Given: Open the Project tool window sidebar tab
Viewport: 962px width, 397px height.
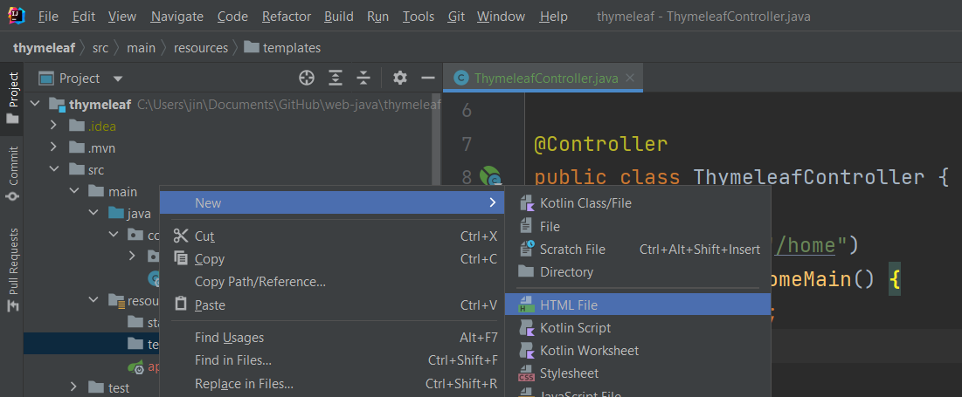Looking at the screenshot, I should [12, 98].
